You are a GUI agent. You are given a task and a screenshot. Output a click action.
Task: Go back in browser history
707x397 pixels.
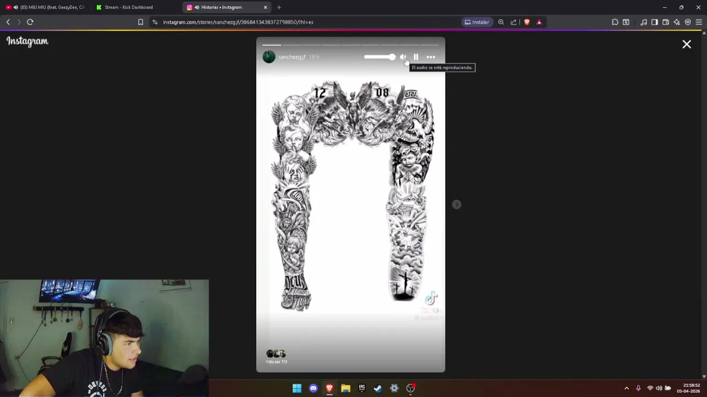[8, 22]
